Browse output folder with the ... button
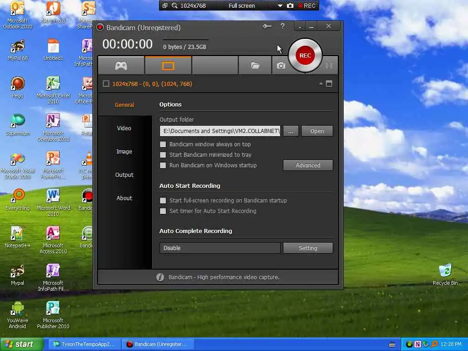The width and height of the screenshot is (468, 351). (291, 131)
